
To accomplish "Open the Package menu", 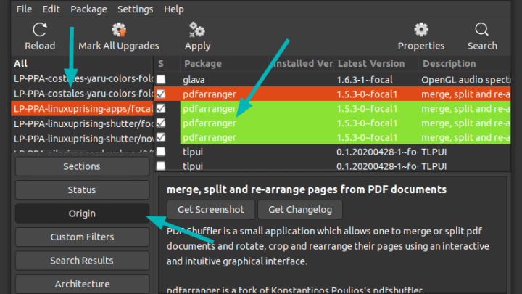I will 88,9.
